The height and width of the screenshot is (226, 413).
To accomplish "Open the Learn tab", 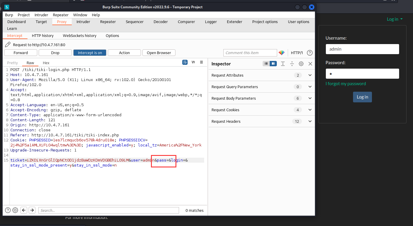I will (x=12, y=28).
